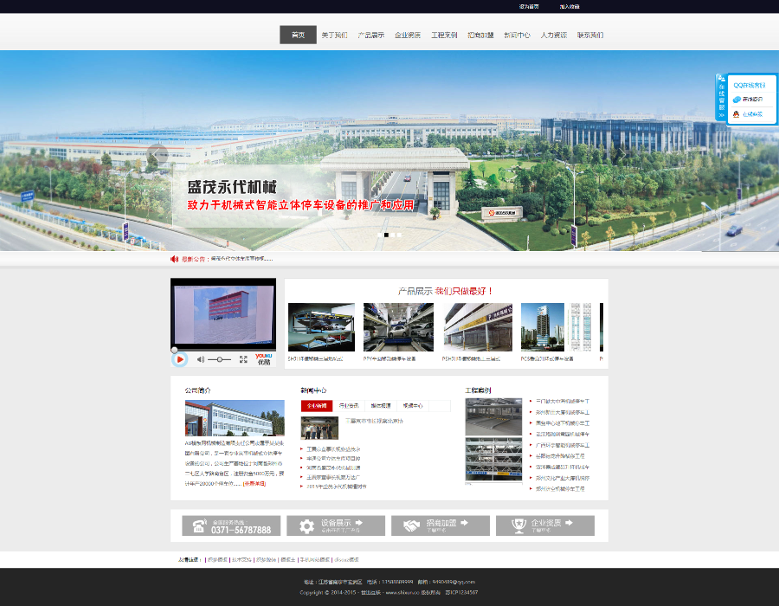Click the QQ在线客服 link in the side widget
This screenshot has width=779, height=606.
click(750, 86)
